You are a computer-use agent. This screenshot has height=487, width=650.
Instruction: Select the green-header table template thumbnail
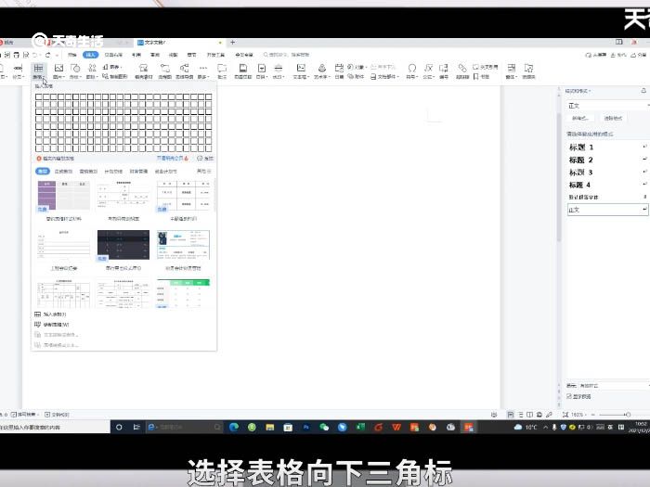tap(183, 293)
